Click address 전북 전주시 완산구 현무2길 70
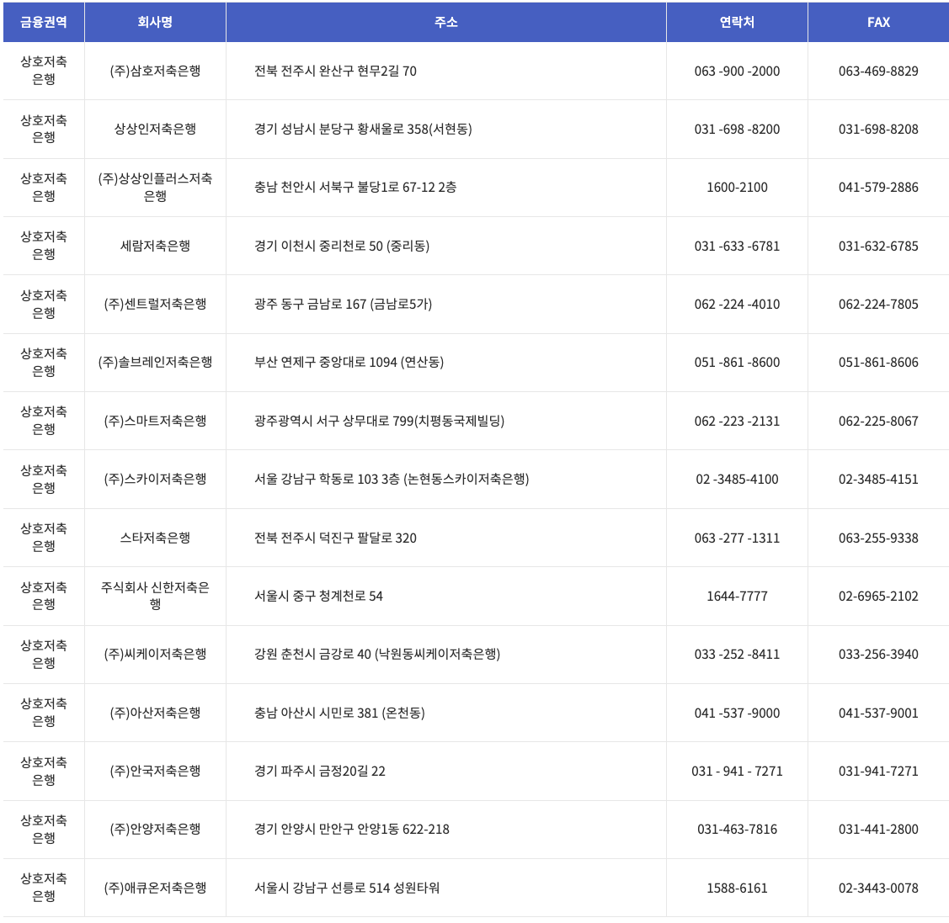Image resolution: width=949 pixels, height=923 pixels. (x=335, y=71)
